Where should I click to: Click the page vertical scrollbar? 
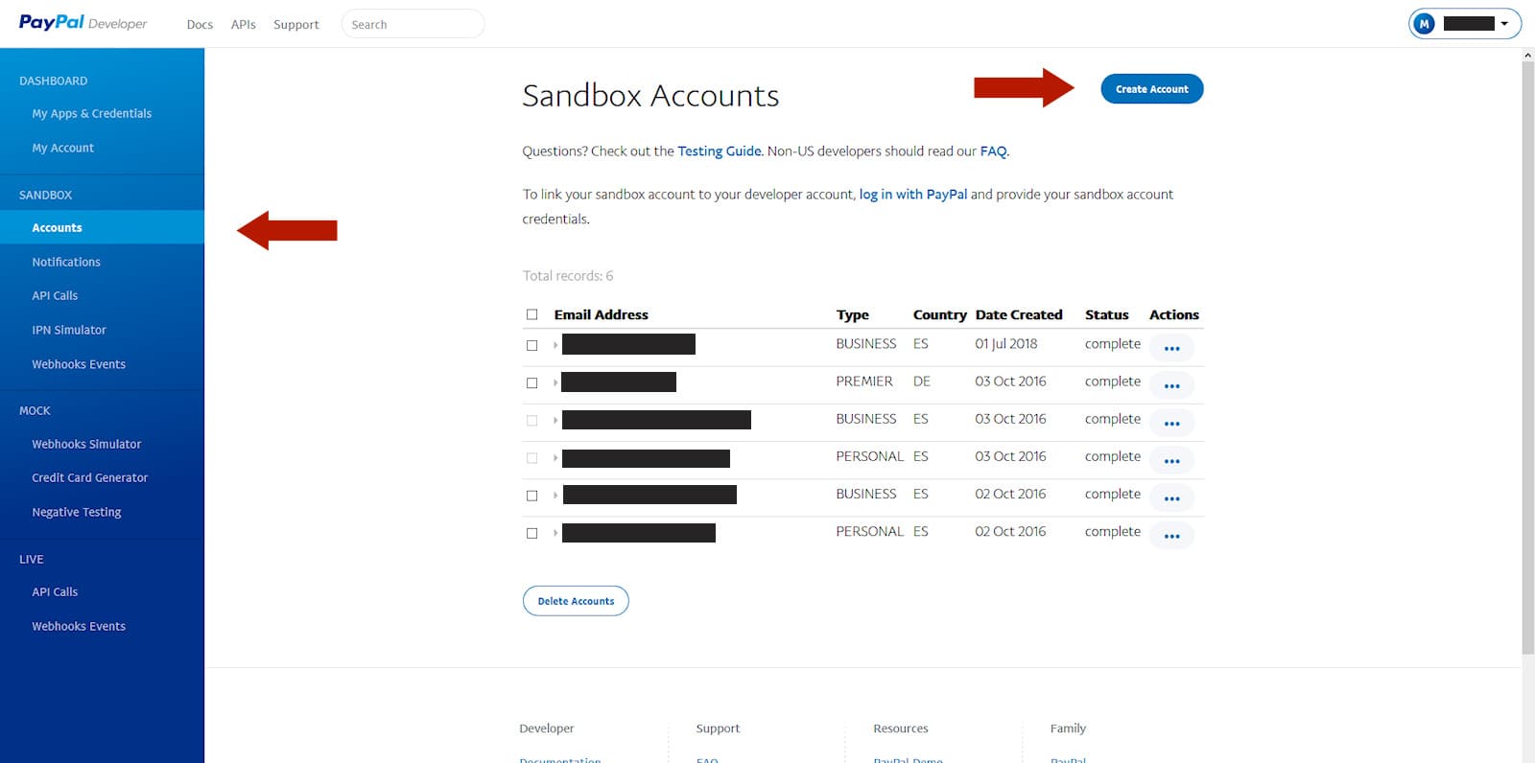1527,357
